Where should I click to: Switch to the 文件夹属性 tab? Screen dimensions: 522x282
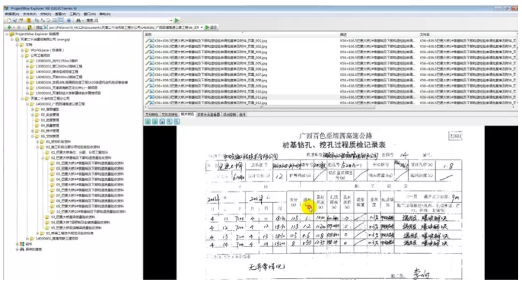click(x=170, y=114)
